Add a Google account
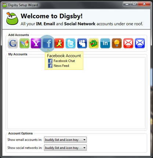 [13, 43]
